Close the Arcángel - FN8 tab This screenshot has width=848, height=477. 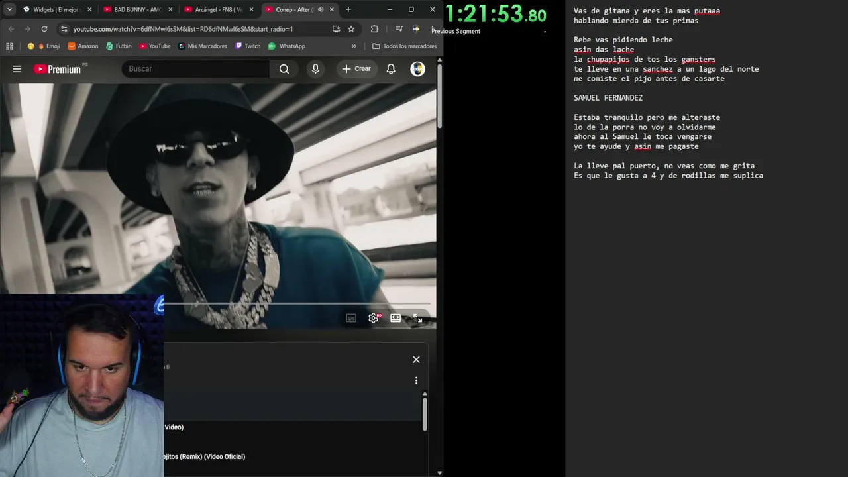[x=251, y=9]
